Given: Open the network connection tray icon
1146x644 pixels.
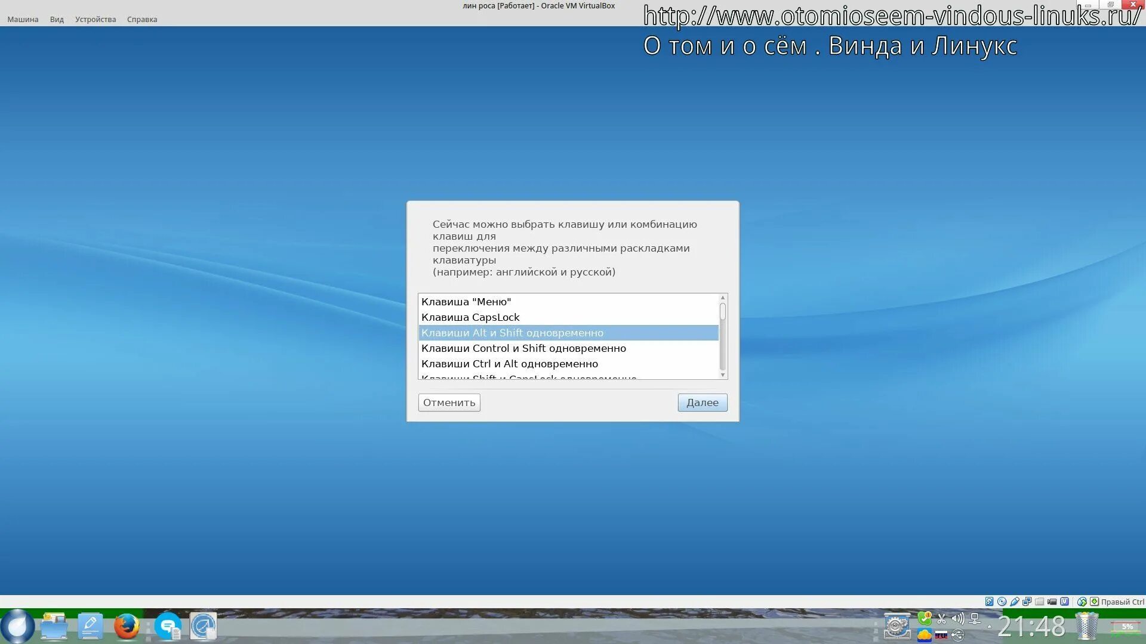Looking at the screenshot, I should click(x=975, y=619).
